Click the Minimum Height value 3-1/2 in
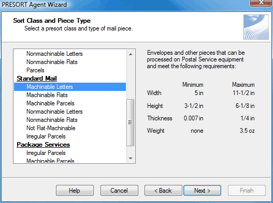Viewport: 273px width, 203px height. click(194, 106)
